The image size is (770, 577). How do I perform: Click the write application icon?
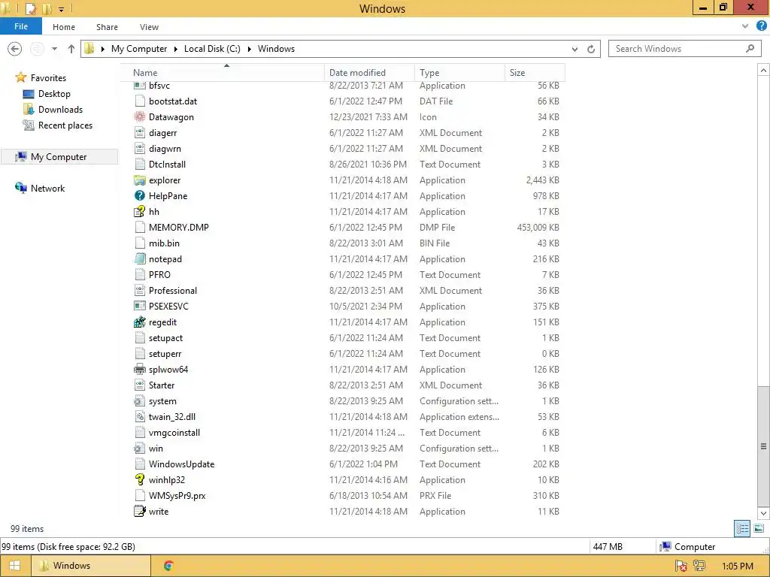tap(140, 511)
